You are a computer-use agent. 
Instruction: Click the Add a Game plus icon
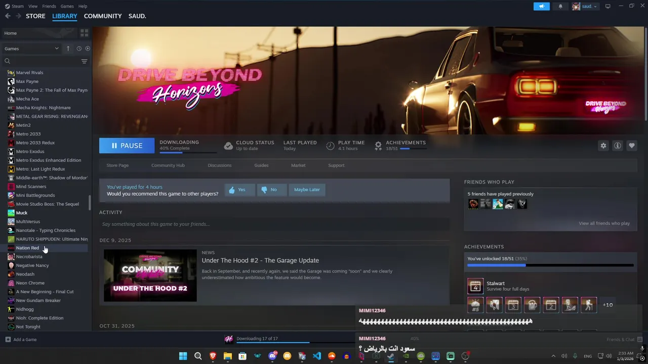click(8, 339)
